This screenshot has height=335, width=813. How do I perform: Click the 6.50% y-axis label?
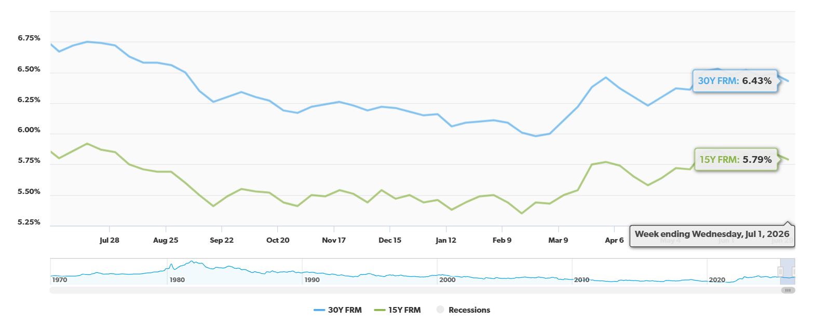pyautogui.click(x=29, y=69)
